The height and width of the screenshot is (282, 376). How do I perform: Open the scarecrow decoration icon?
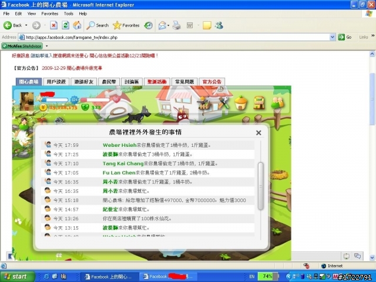pos(204,103)
